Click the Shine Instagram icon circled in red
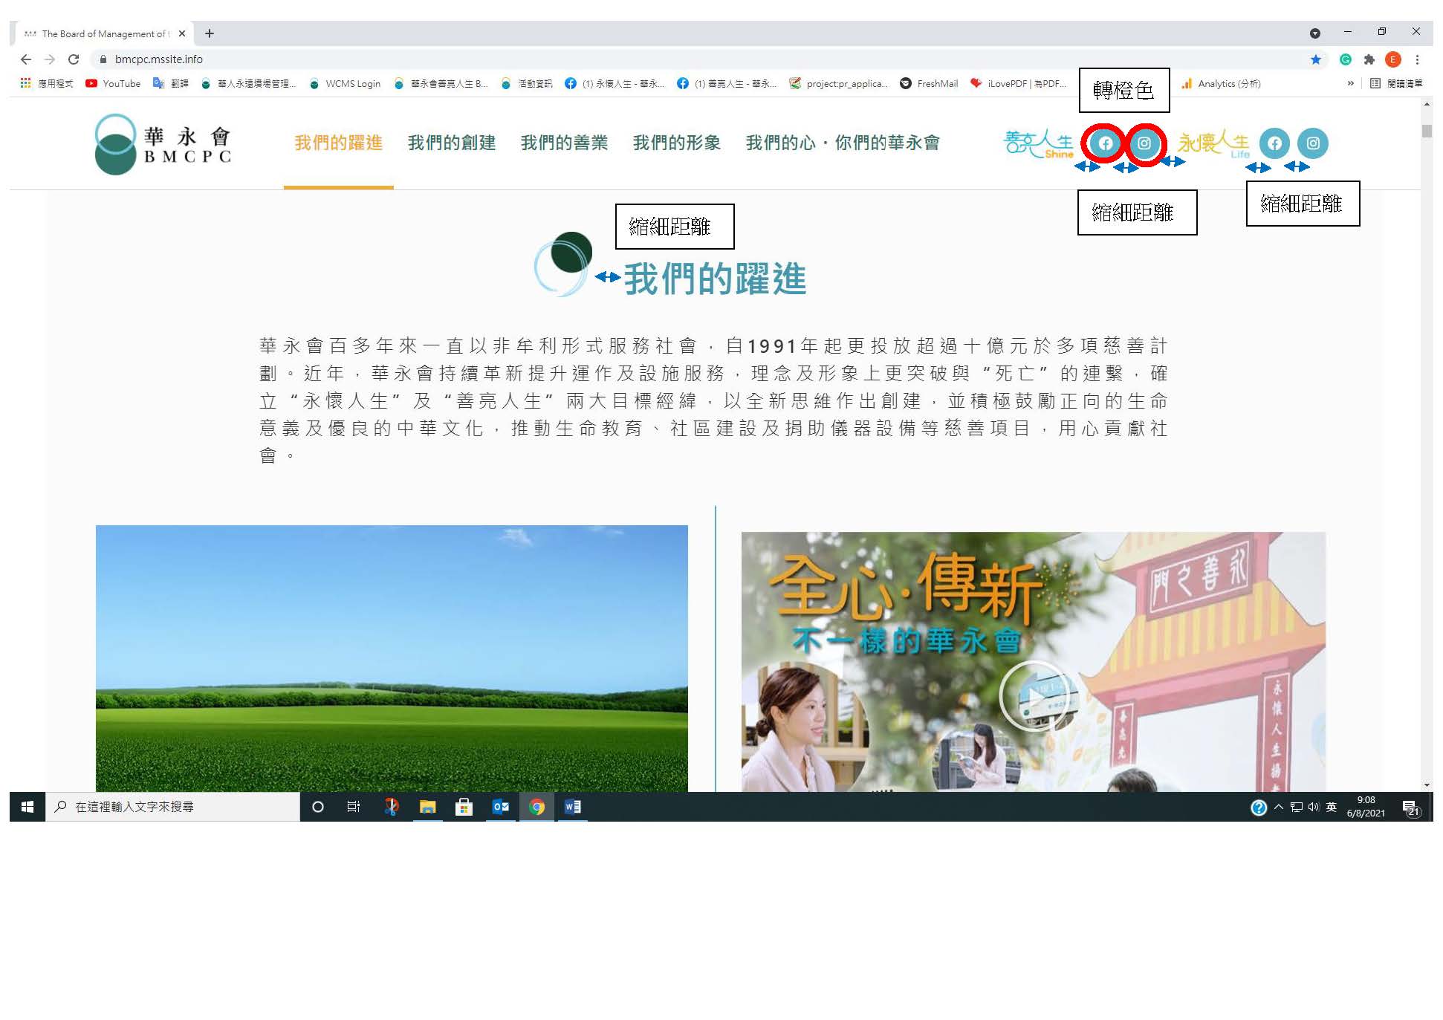Screen dimensions: 1443x1020 coord(1144,143)
